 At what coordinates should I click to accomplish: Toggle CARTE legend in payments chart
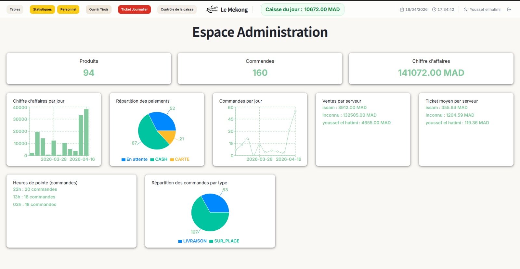180,159
